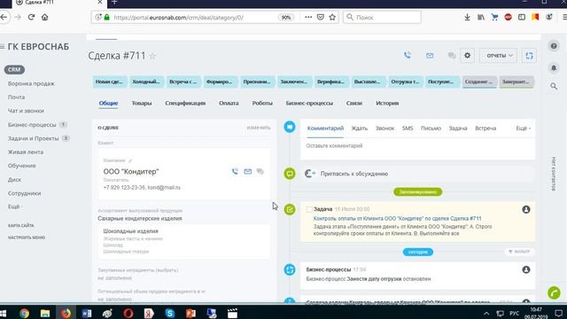The image size is (567, 319).
Task: Open Воронка продаж in sidebar
Action: [x=31, y=83]
